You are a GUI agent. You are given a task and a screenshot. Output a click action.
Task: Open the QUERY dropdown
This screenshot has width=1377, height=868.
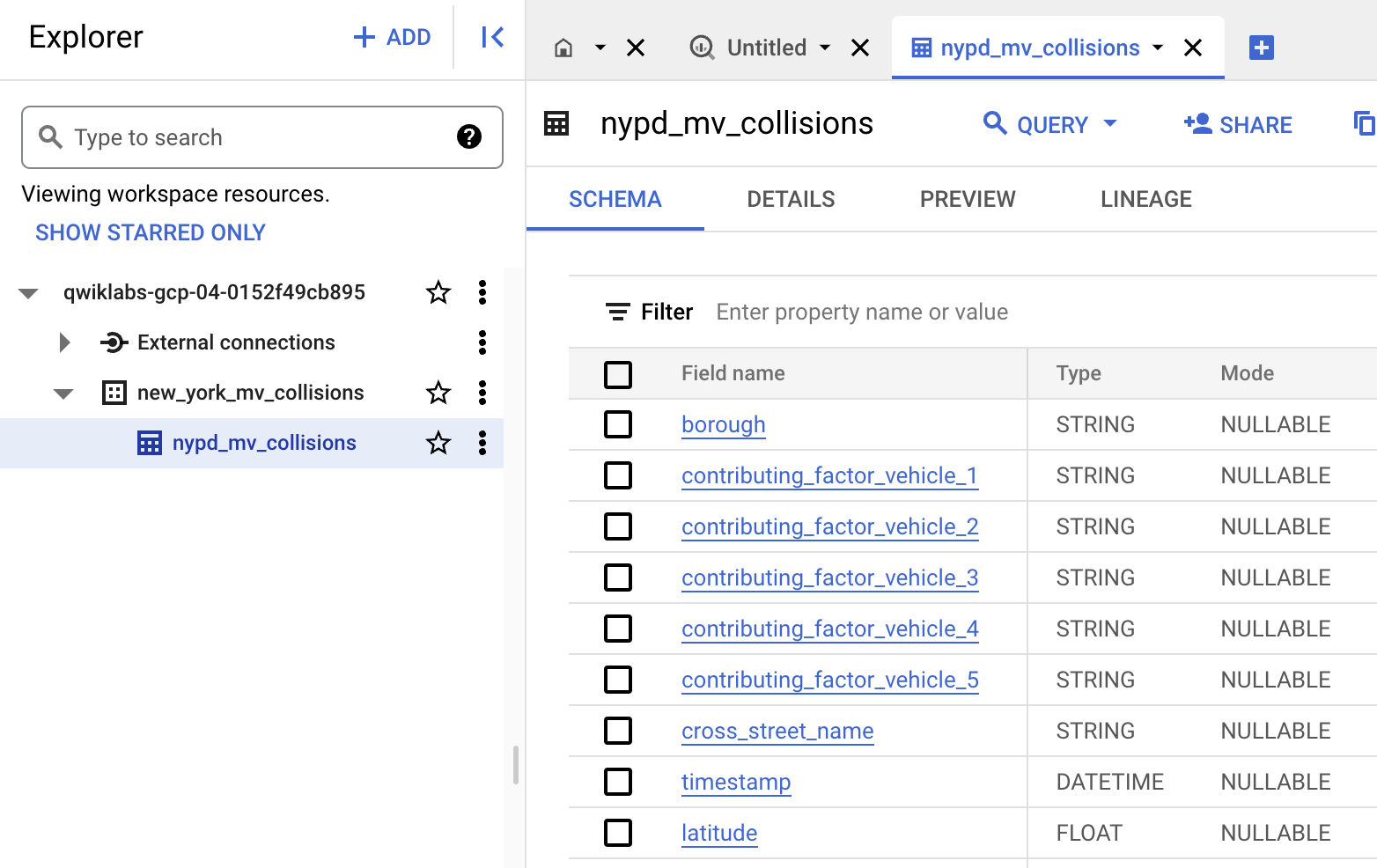[x=1050, y=124]
